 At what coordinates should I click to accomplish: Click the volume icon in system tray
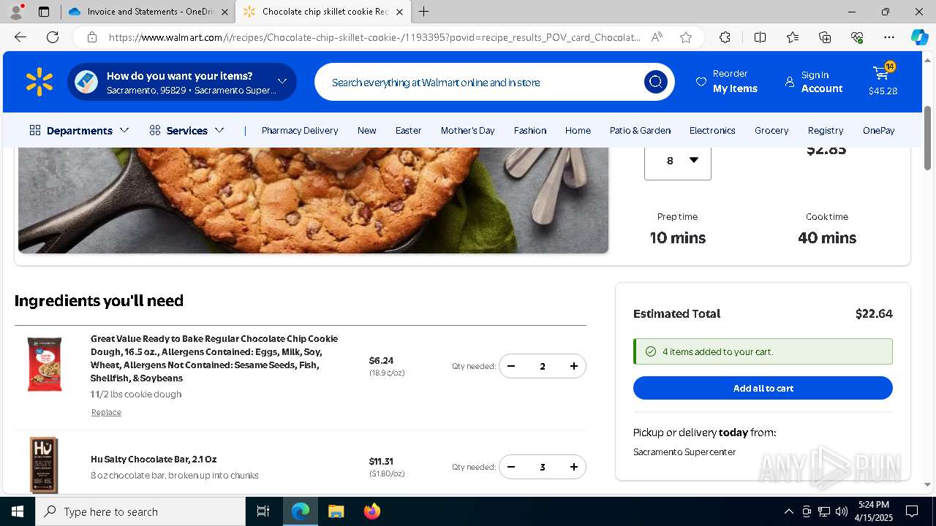[x=842, y=511]
